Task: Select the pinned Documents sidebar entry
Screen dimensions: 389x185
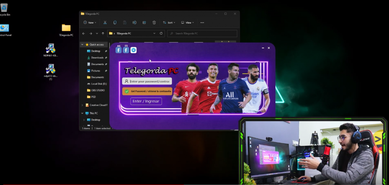Action: (x=97, y=64)
